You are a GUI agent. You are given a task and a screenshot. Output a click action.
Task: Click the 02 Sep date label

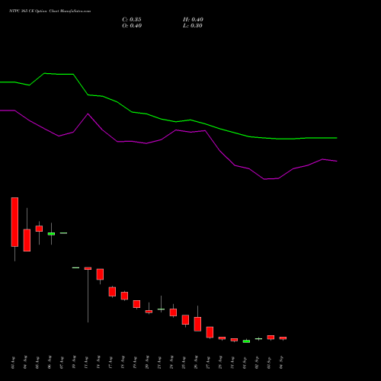tap(257, 363)
